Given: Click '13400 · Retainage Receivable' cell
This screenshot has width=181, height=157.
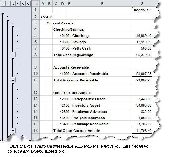Looking at the screenshot, I should (84, 124).
